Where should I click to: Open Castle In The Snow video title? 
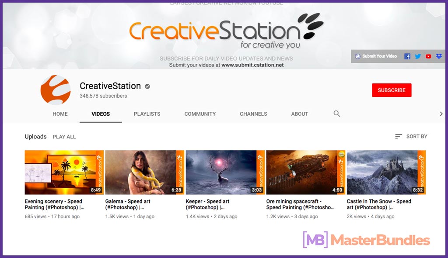pyautogui.click(x=379, y=204)
